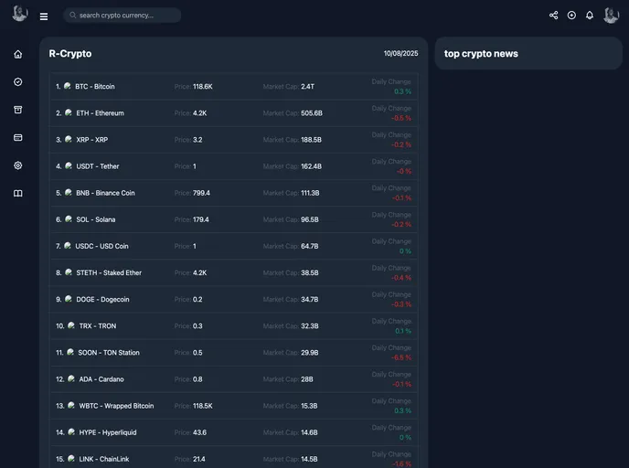629x468 pixels.
Task: Click the 'top crypto news' heading
Action: (x=481, y=54)
